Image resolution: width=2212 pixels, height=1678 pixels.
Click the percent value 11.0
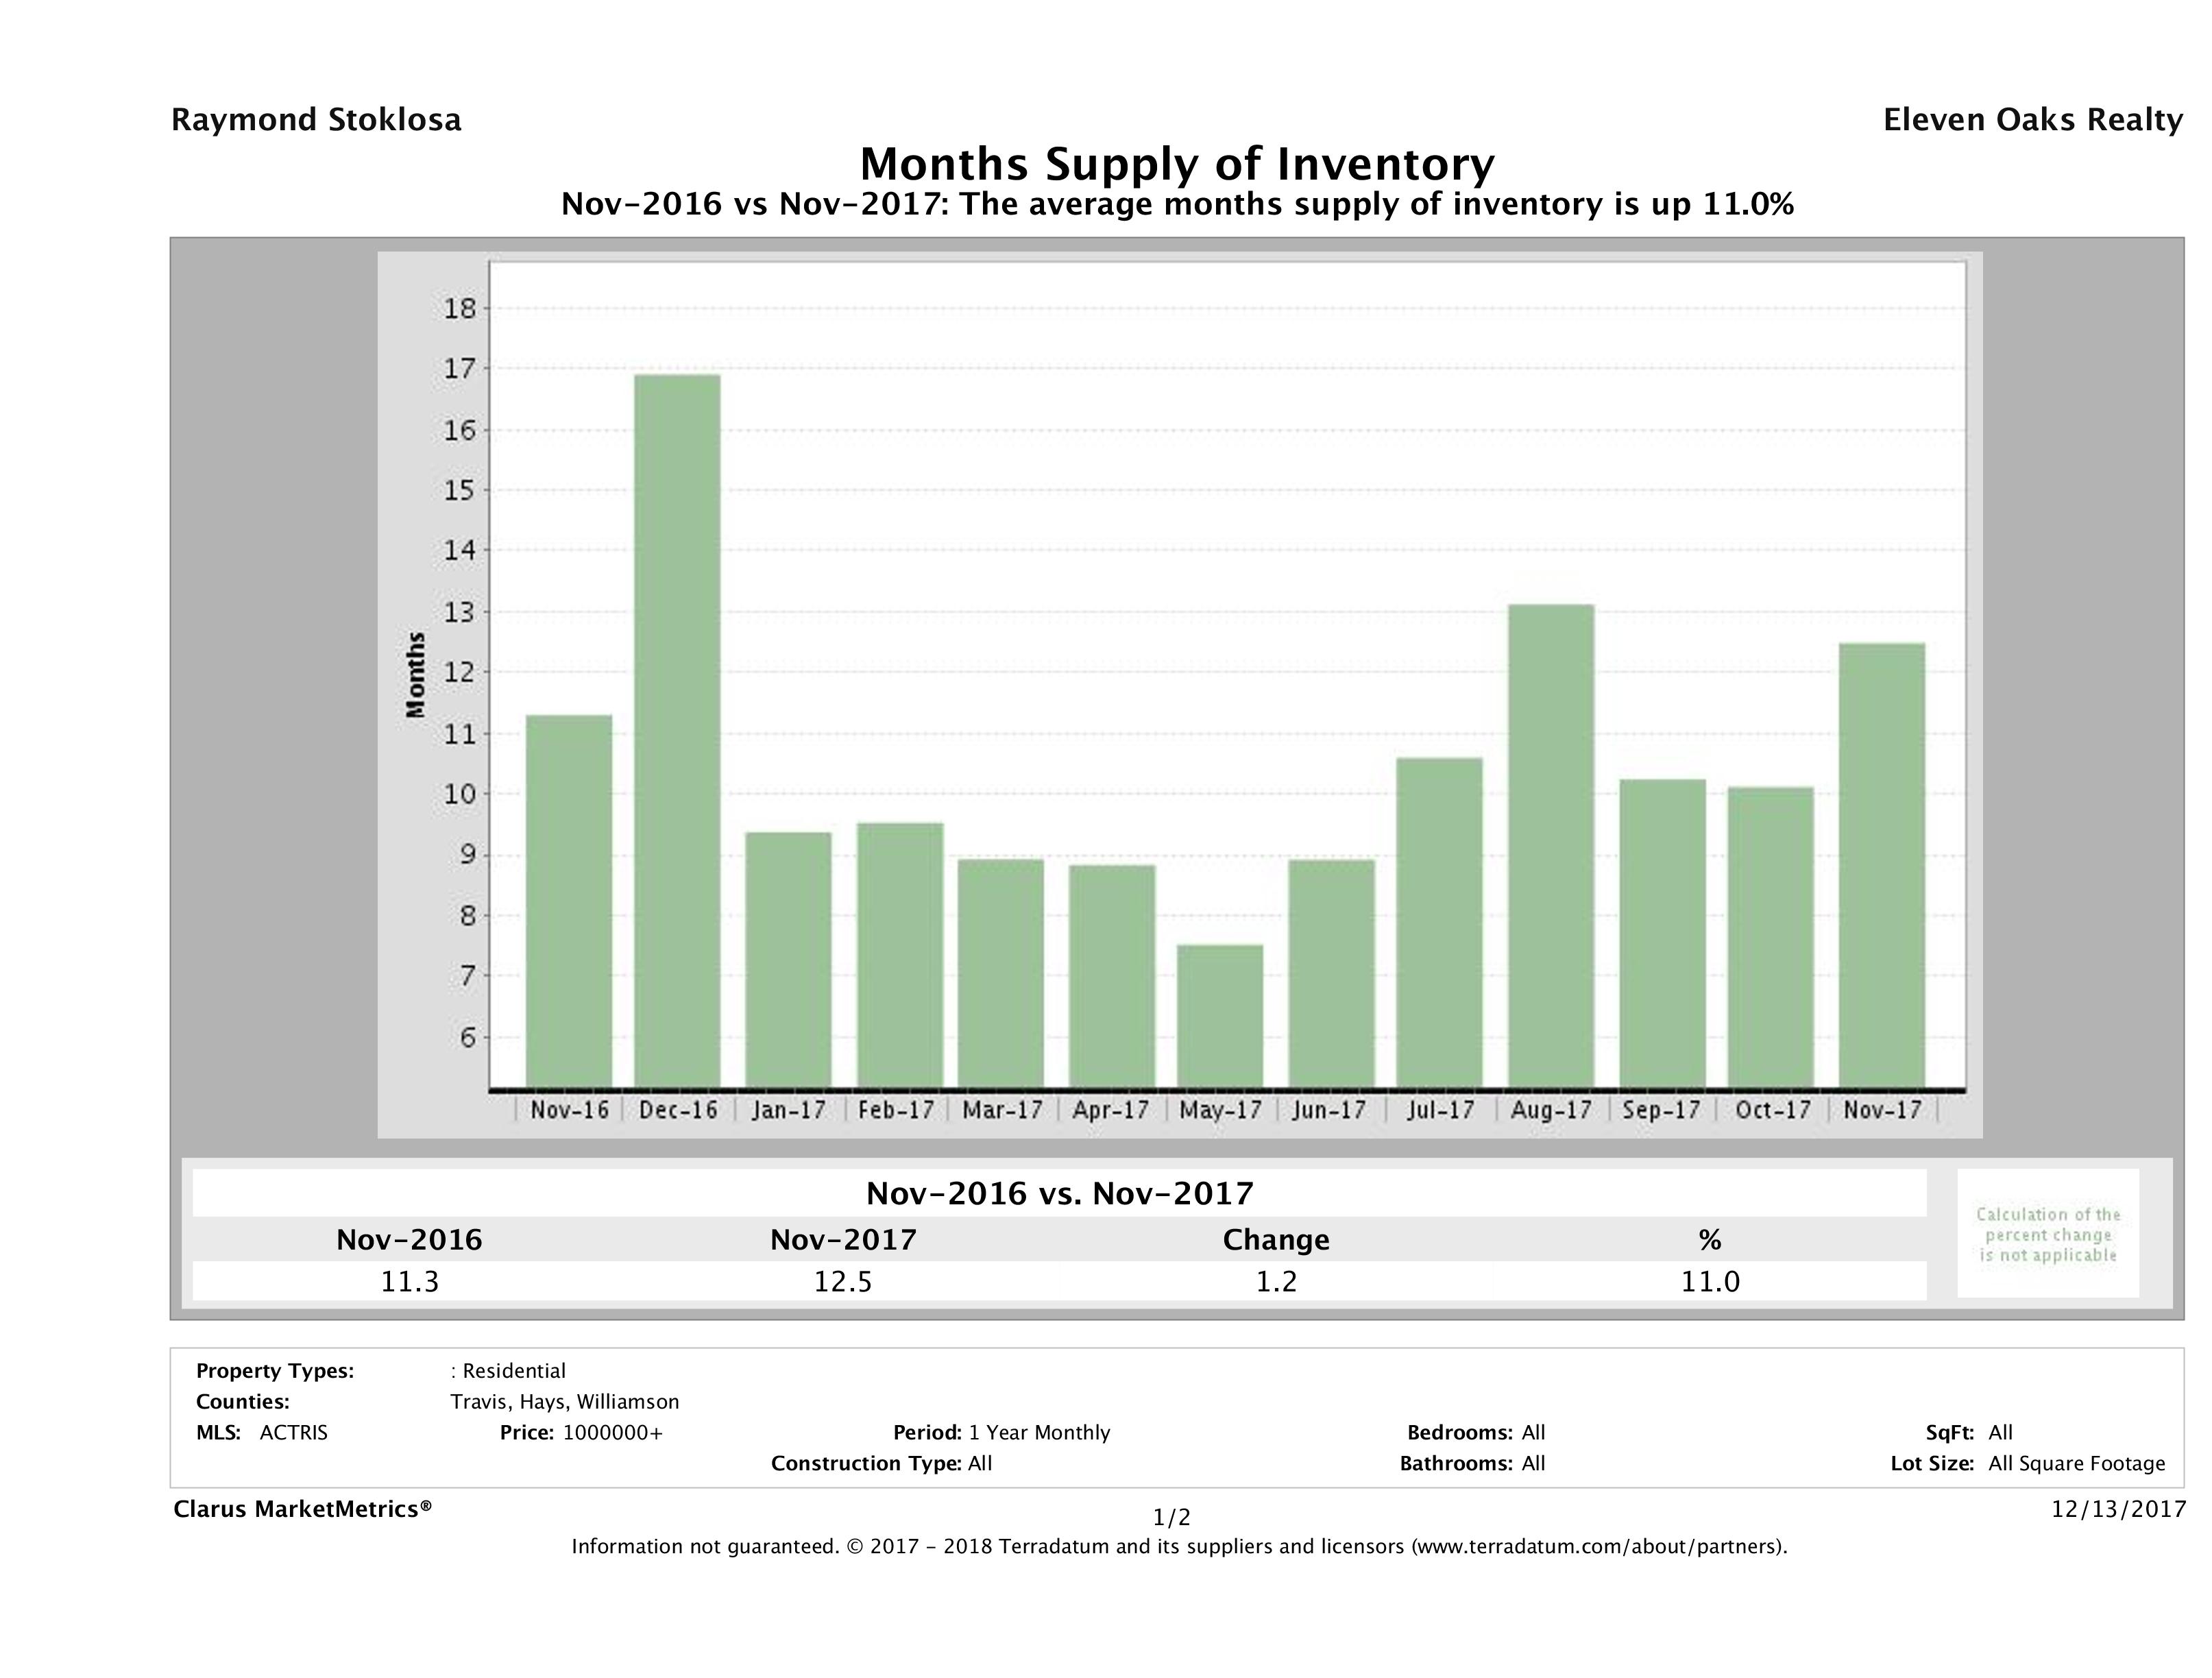(x=1710, y=1281)
